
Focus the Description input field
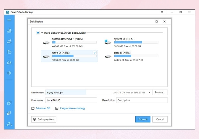pyautogui.click(x=142, y=100)
